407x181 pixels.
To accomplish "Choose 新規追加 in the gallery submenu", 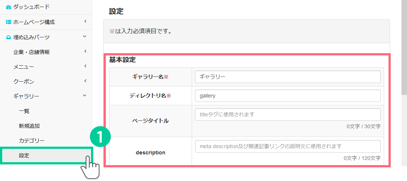I will 29,126.
